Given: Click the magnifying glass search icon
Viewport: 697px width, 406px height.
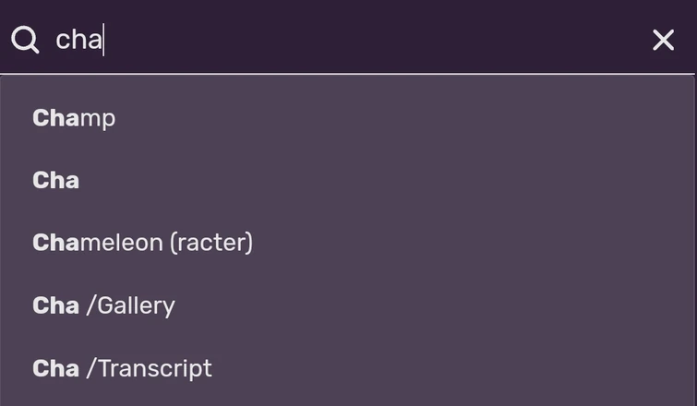Looking at the screenshot, I should (25, 40).
